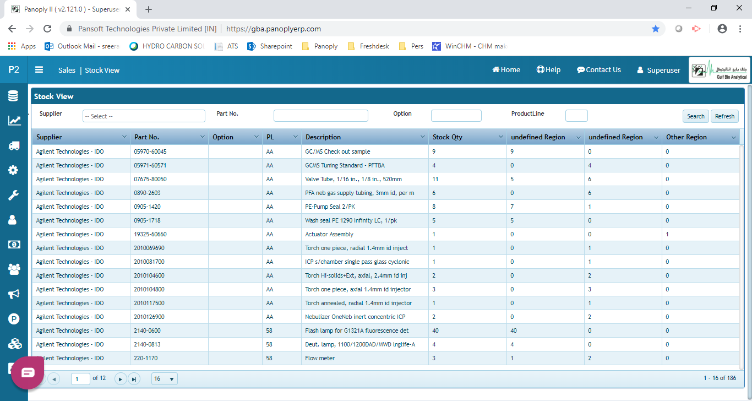The height and width of the screenshot is (401, 752).
Task: Open the pink chat widget bubble
Action: (28, 373)
